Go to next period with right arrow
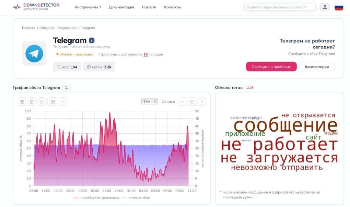This screenshot has width=350, height=207. tap(202, 102)
